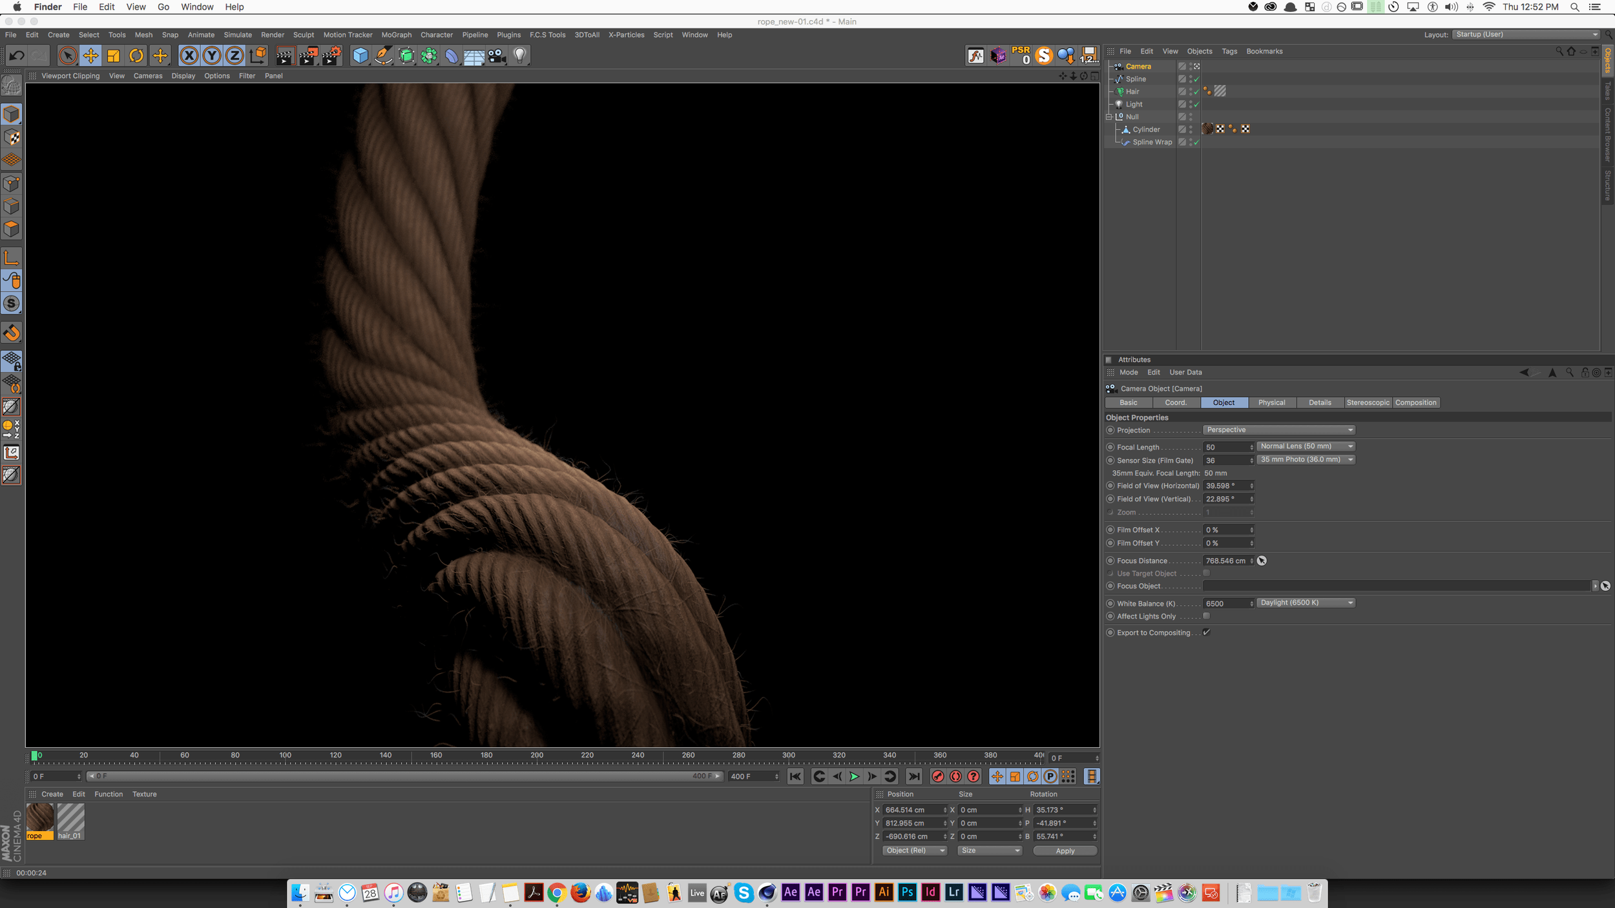Switch to the Coord. tab

pos(1176,402)
